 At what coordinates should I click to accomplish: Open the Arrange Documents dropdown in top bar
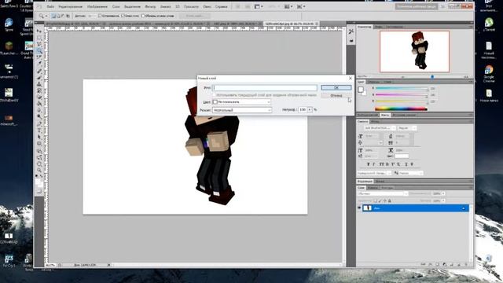(288, 6)
